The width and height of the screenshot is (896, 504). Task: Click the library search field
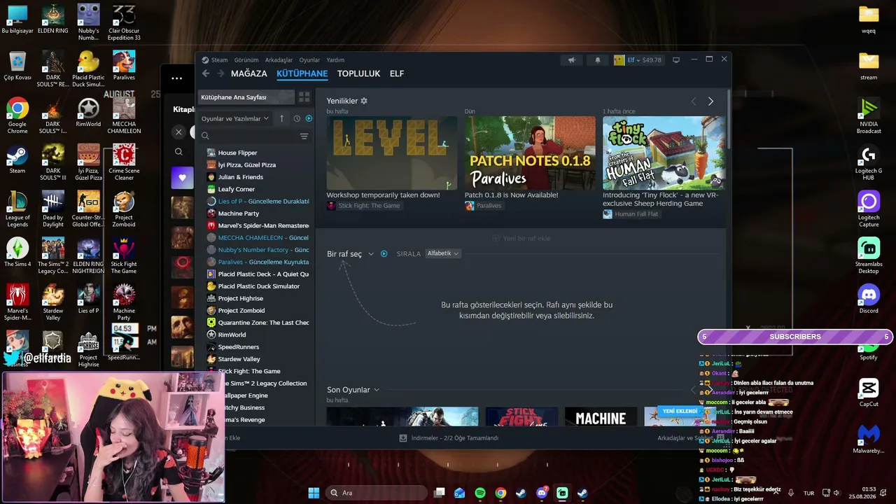(x=248, y=136)
